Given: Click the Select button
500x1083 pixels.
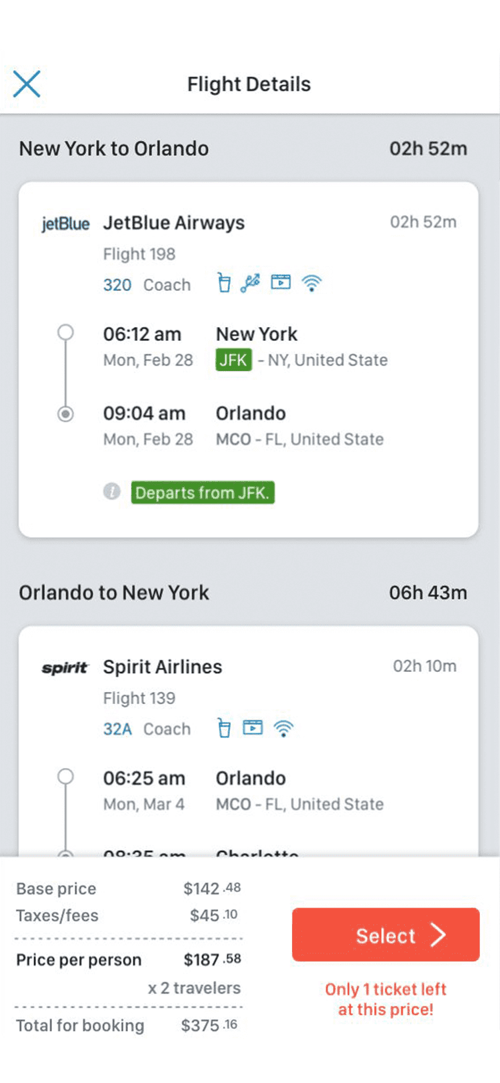Looking at the screenshot, I should [385, 934].
